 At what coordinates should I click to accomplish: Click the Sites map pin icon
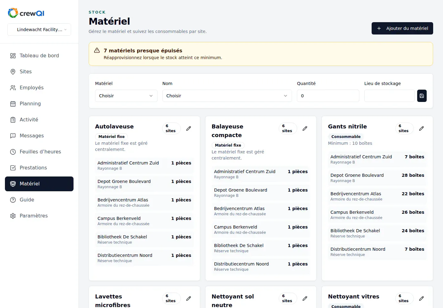click(x=13, y=72)
